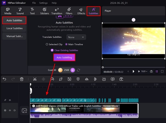Select Manual Subtitles in sidebar
Screen dimensions: 166x123
pos(14,36)
